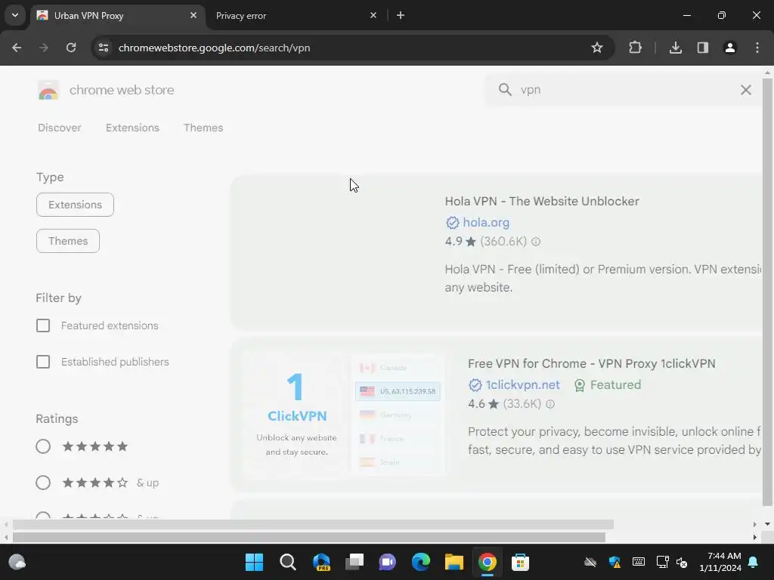Enable Featured extensions filter
774x580 pixels.
click(x=43, y=325)
